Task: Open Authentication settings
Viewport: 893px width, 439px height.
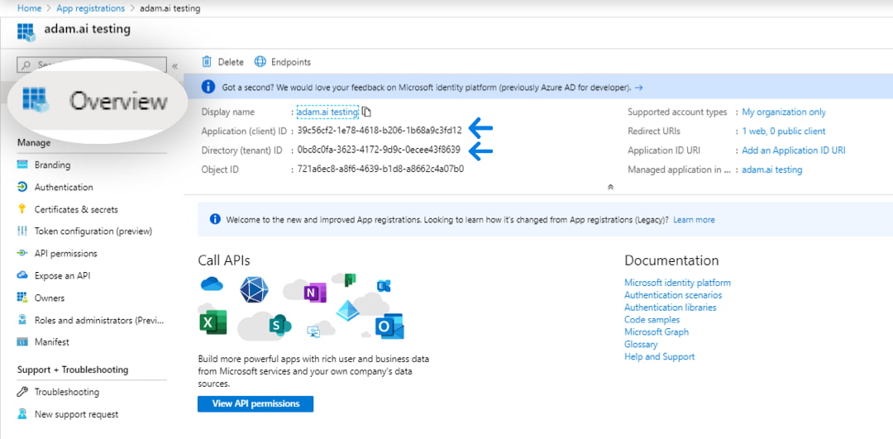Action: 64,187
